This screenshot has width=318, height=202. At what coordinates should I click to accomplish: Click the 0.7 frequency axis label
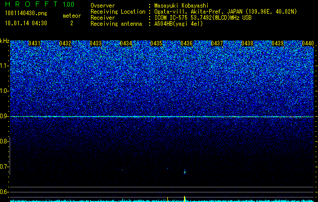click(5, 167)
